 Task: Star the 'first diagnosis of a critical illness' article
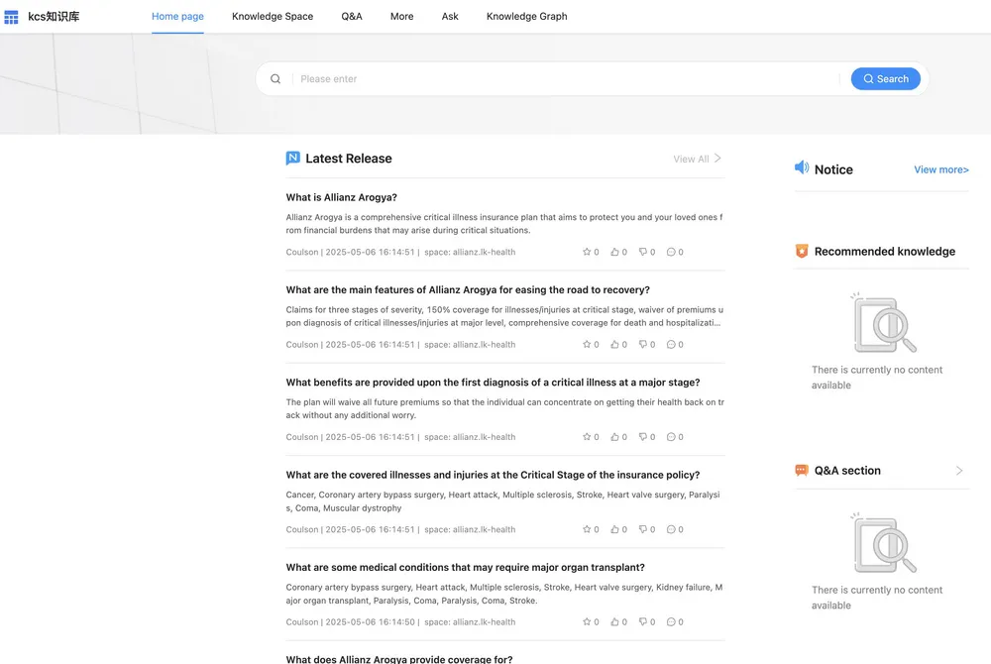pos(587,437)
